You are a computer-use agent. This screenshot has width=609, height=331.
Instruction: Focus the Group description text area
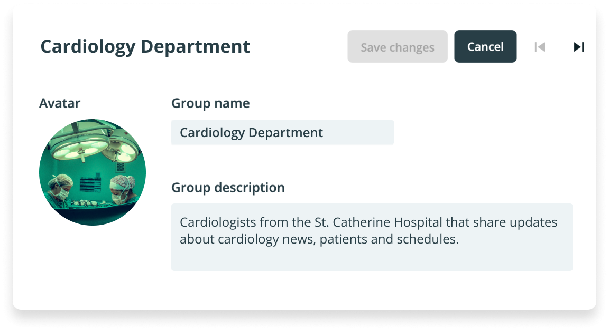(x=372, y=237)
